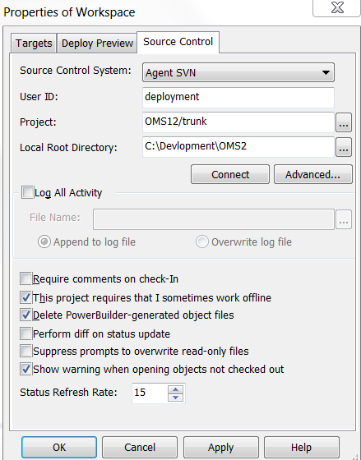Confirm the dialog with OK
Image resolution: width=361 pixels, height=460 pixels.
point(59,447)
